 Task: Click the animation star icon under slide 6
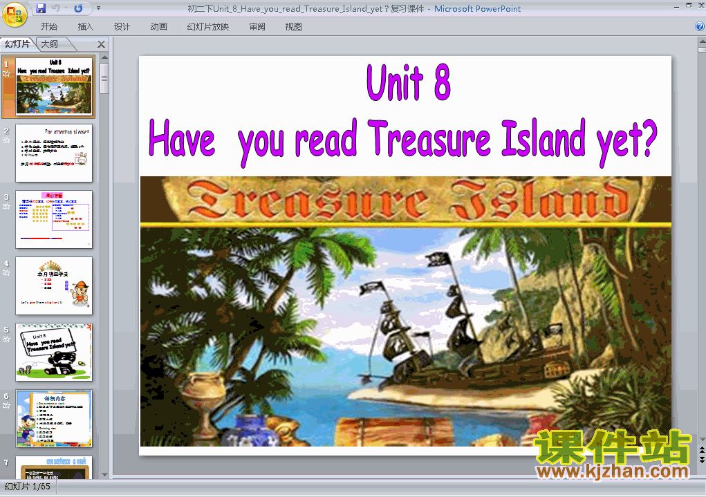click(6, 406)
